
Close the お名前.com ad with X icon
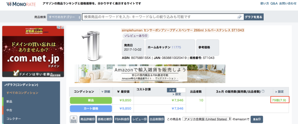pyautogui.click(x=62, y=28)
